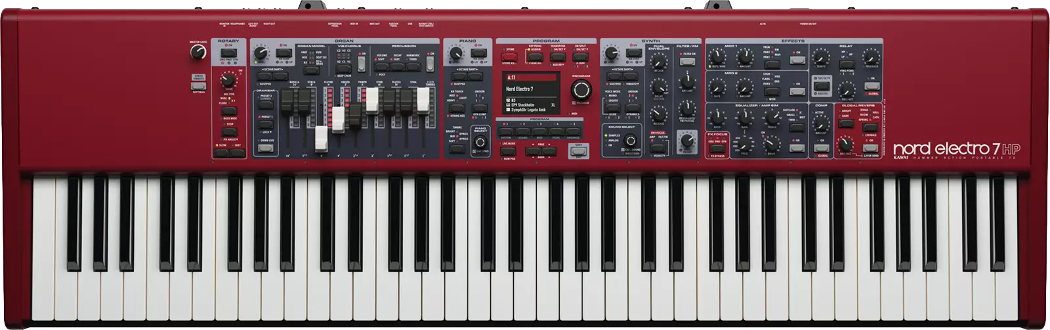Click the Piano Select dial
Screen dimensions: 1050x330
pyautogui.click(x=480, y=142)
